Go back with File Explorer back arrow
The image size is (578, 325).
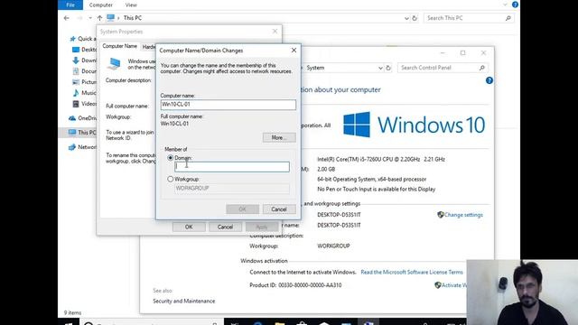click(66, 18)
